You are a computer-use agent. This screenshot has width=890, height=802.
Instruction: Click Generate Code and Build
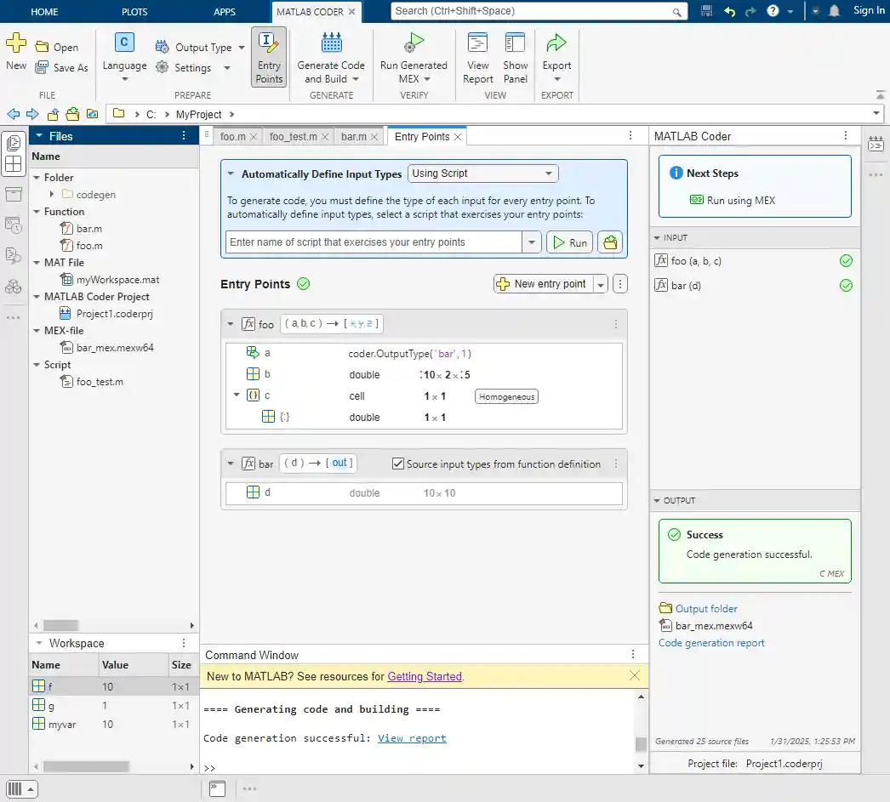[x=331, y=57]
